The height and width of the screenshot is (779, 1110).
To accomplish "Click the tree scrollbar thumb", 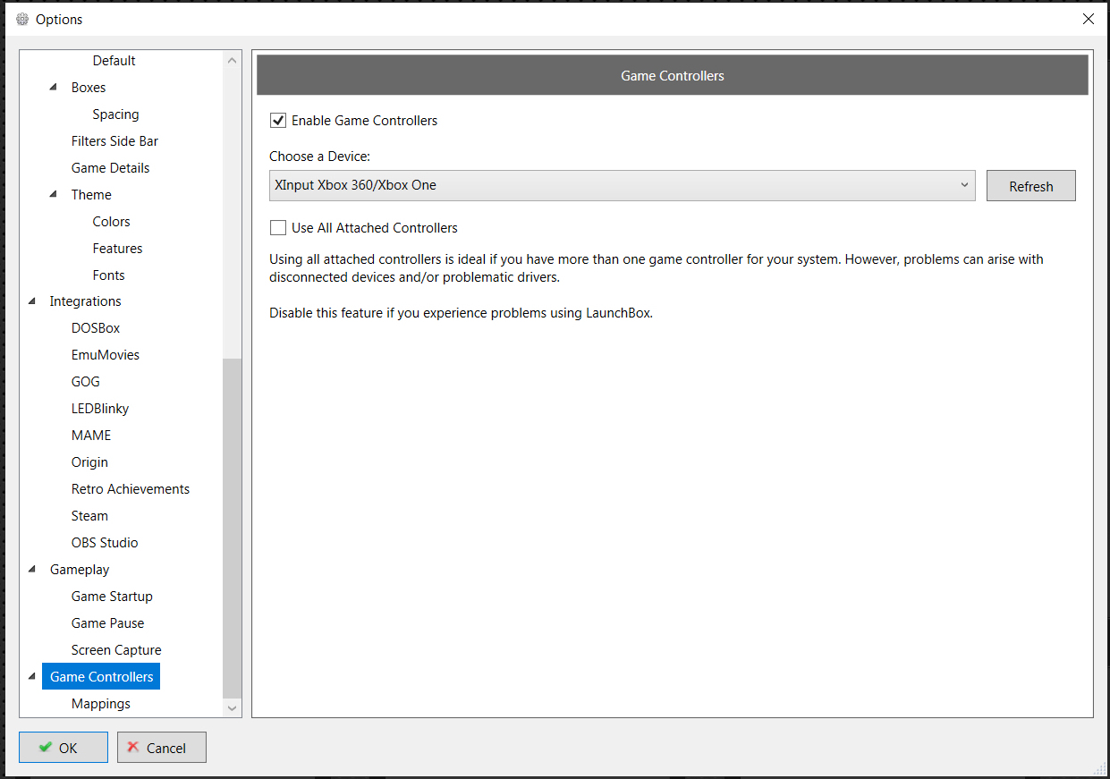I will tap(233, 528).
